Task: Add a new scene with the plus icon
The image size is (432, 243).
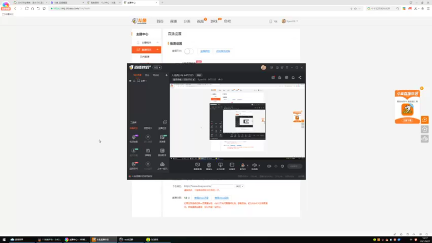Action: tap(166, 75)
